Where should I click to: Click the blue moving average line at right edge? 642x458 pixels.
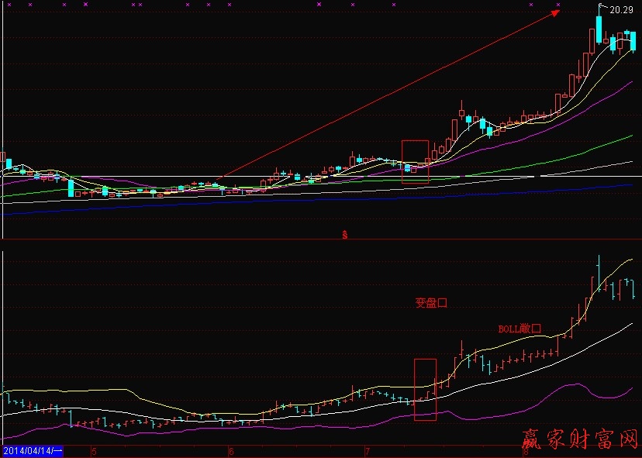pos(628,185)
